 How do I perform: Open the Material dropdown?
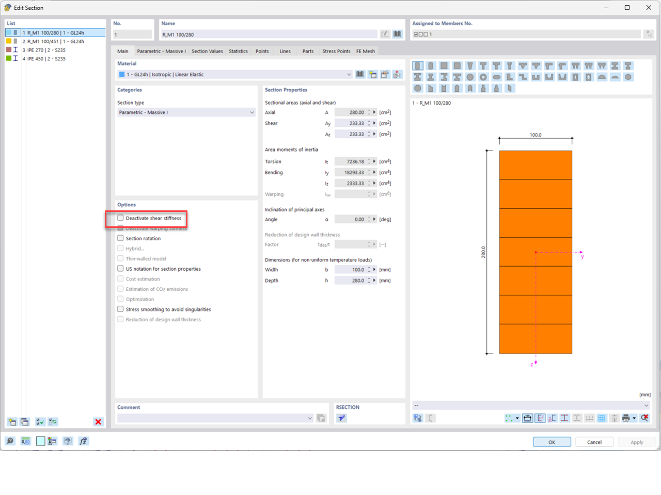pyautogui.click(x=349, y=74)
